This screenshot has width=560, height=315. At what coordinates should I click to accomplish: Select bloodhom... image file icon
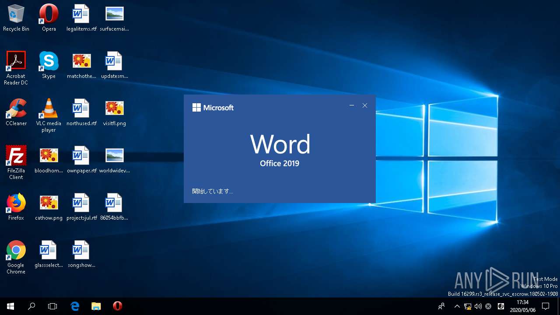point(49,159)
